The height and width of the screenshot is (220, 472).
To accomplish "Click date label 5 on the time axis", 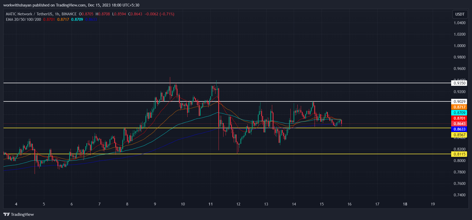I will (44, 204).
